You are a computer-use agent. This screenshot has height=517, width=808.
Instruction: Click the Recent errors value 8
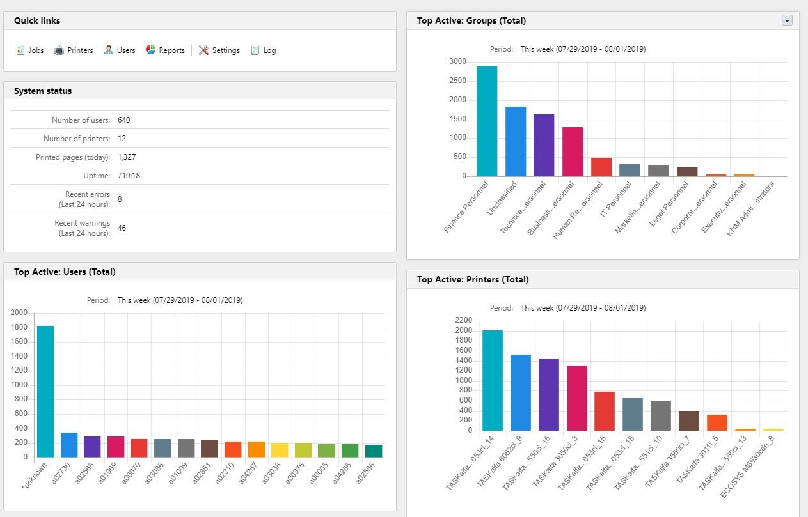(120, 199)
